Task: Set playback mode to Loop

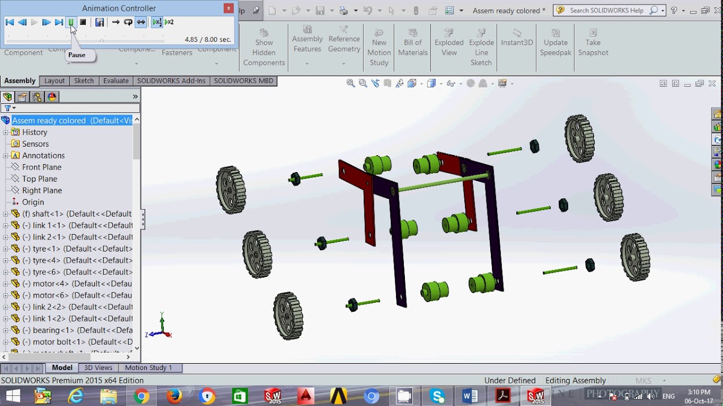Action: (x=128, y=22)
